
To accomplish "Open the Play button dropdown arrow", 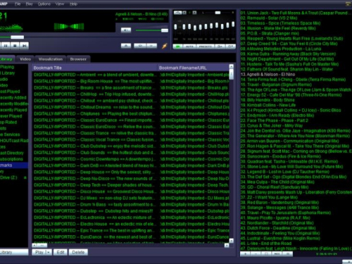I will point(49,252).
